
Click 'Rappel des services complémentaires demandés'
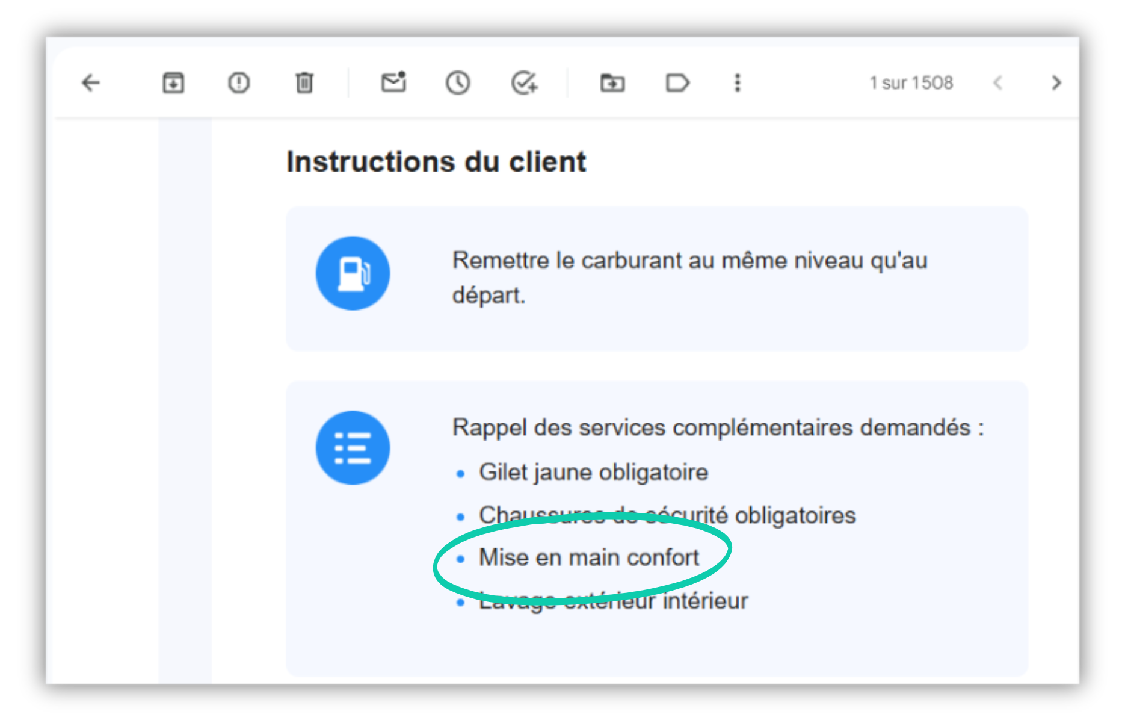pos(718,427)
